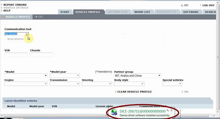Switch to the VEHICLE PROFILE main tab
Viewport: 220px width, 119px height.
tap(88, 12)
